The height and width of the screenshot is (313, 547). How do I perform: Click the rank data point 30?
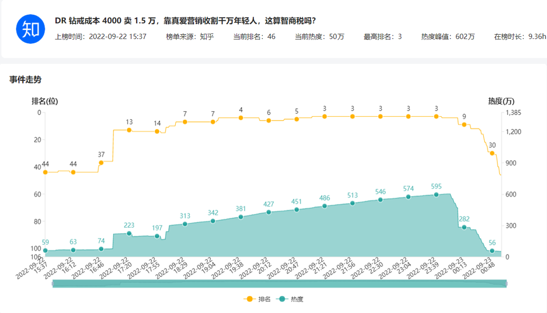coord(492,153)
